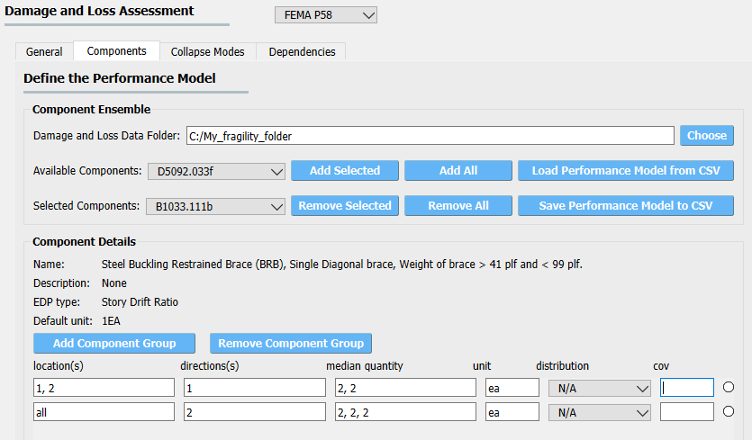
Task: Switch to the General tab
Action: [x=44, y=52]
